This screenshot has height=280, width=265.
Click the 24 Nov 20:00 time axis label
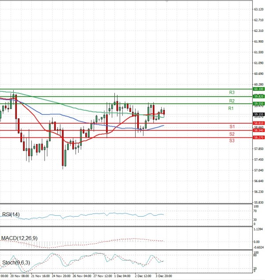tap(61, 275)
